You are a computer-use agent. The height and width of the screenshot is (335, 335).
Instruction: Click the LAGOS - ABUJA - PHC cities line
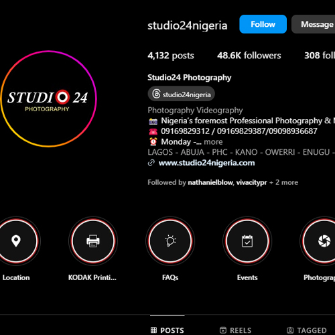point(241,152)
